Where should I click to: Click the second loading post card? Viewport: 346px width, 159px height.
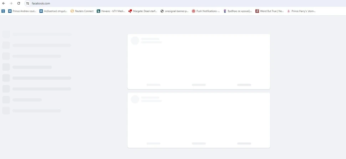click(x=199, y=120)
